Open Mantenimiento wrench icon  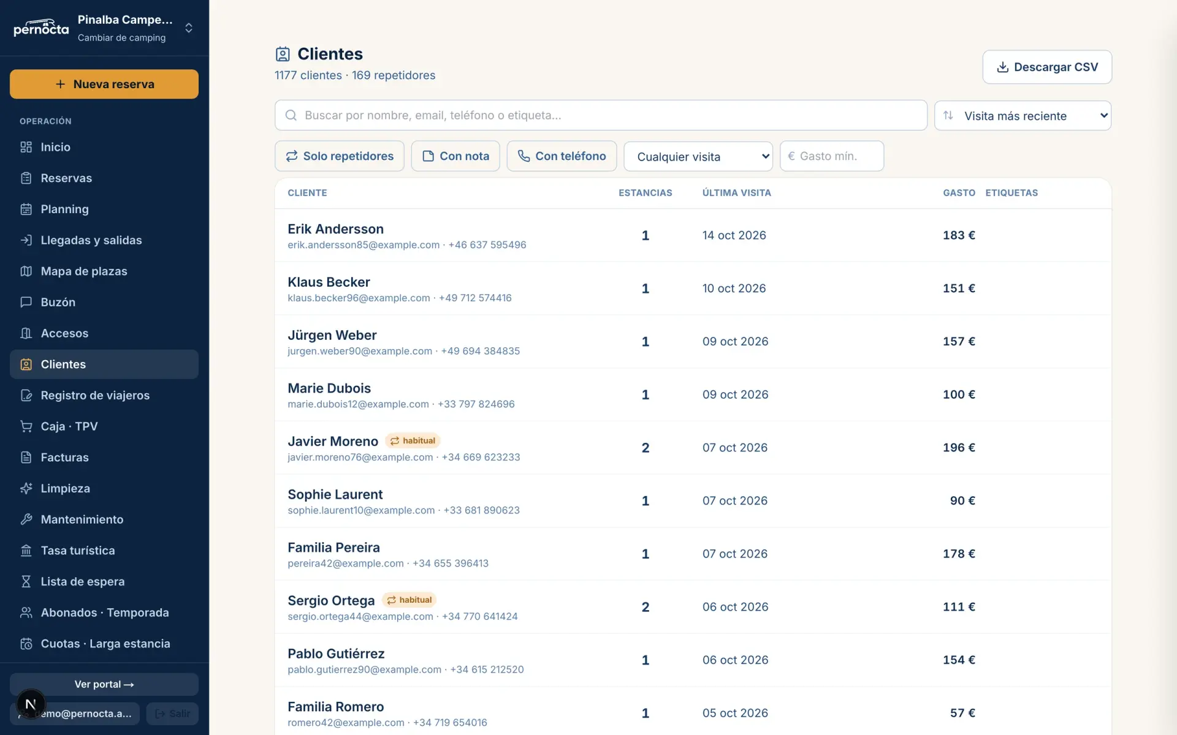coord(26,519)
